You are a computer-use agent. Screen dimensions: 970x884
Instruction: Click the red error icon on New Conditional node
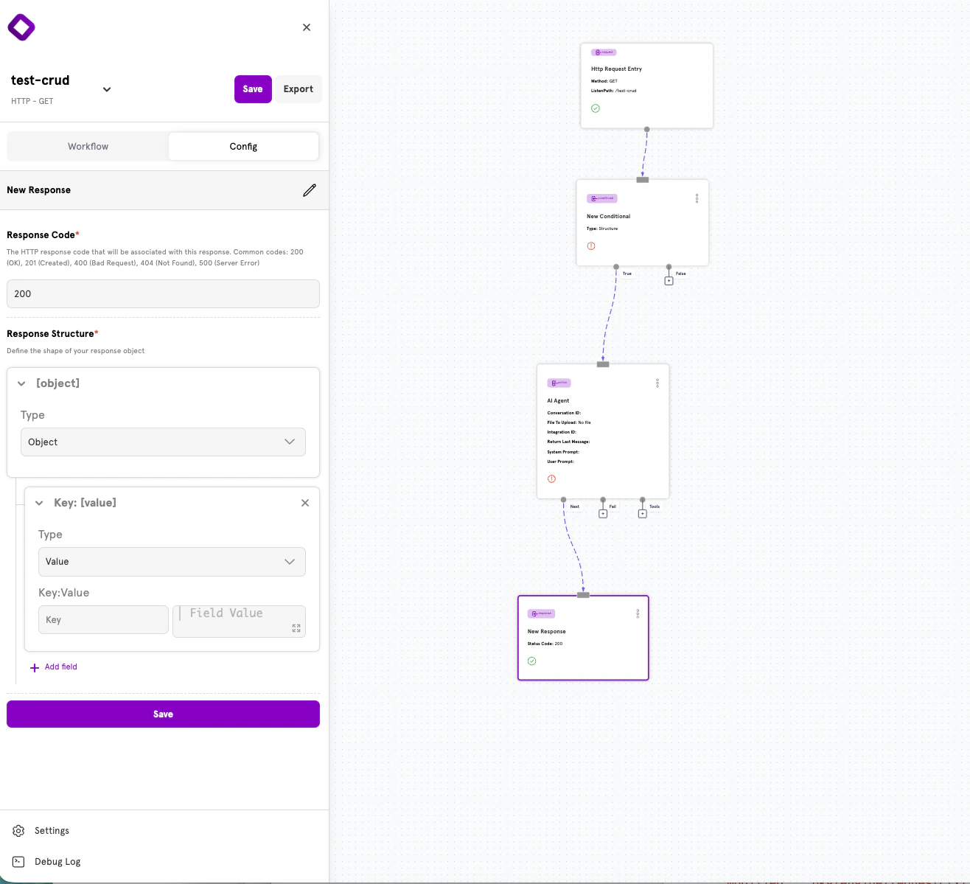click(x=591, y=246)
